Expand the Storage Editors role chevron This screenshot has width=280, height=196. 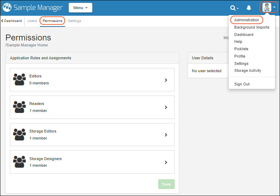tap(166, 135)
